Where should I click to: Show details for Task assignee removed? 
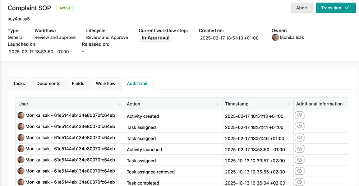pos(300,171)
